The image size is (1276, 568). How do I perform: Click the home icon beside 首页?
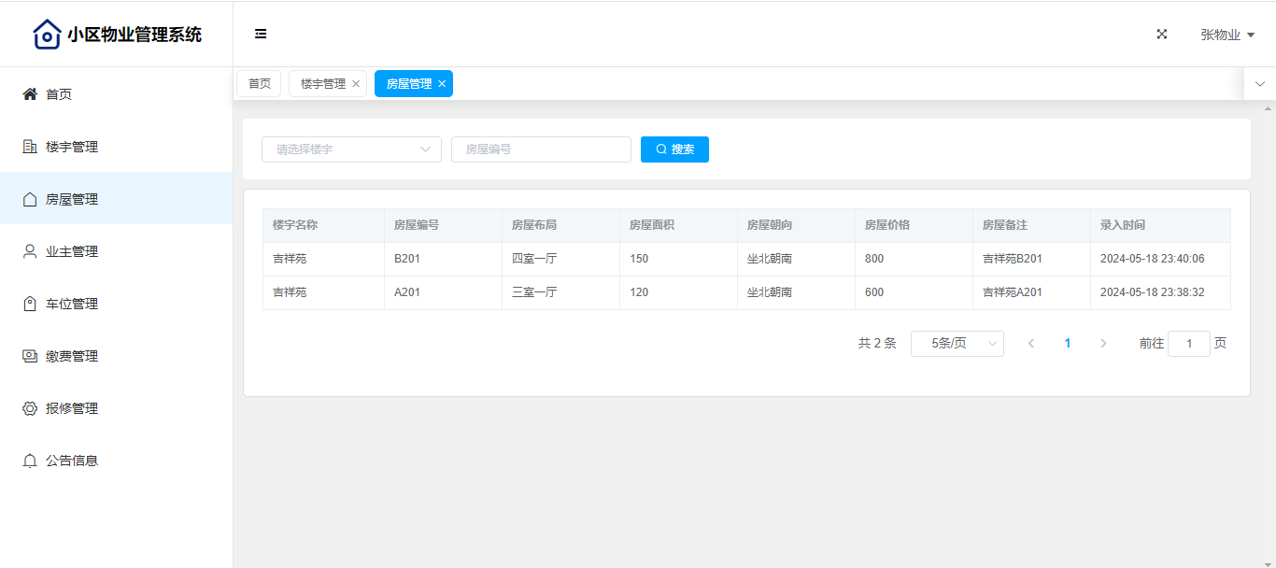coord(30,94)
